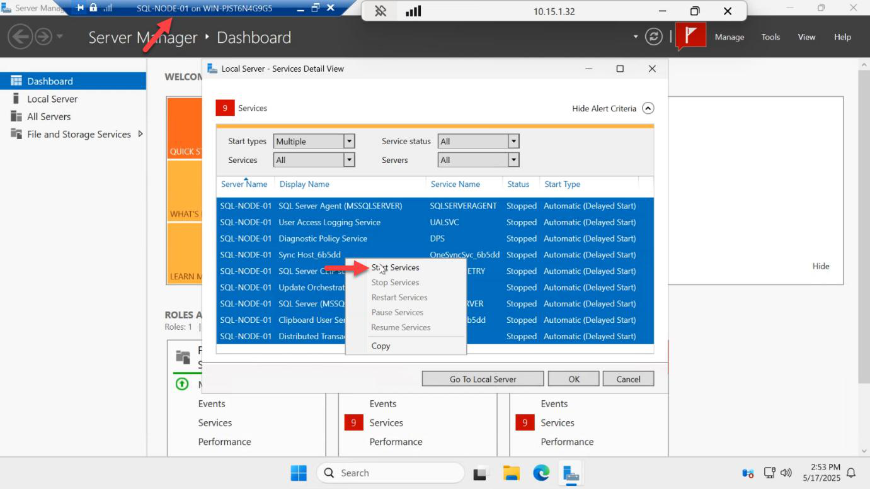Open the notification bell in the system tray

[x=851, y=473]
